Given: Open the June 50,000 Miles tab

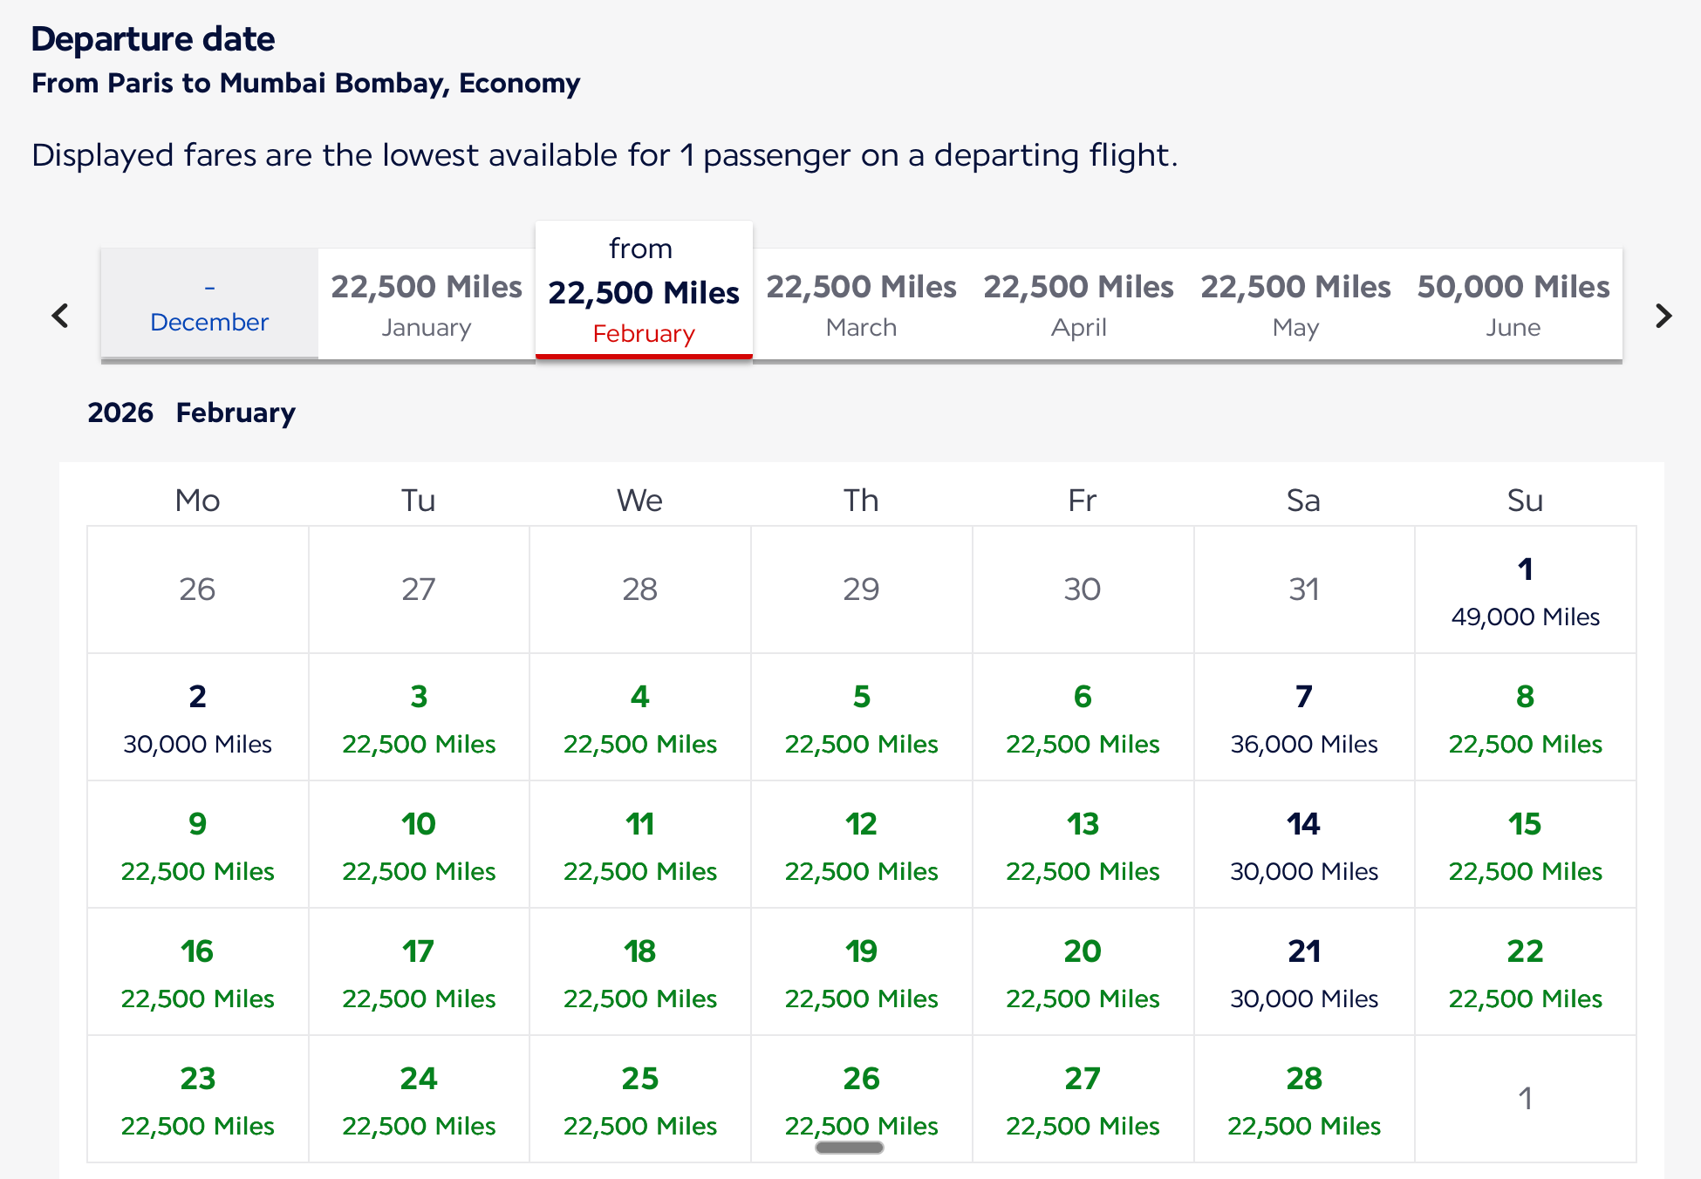Looking at the screenshot, I should 1513,303.
